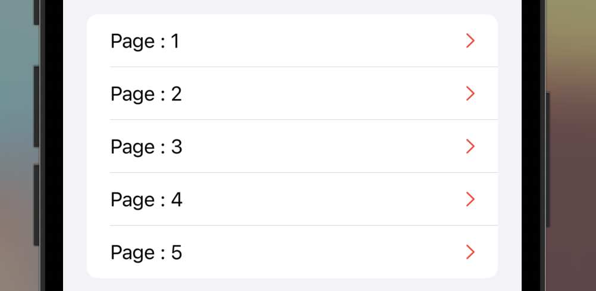Click the disclosure chevron on Page : 5

point(470,252)
